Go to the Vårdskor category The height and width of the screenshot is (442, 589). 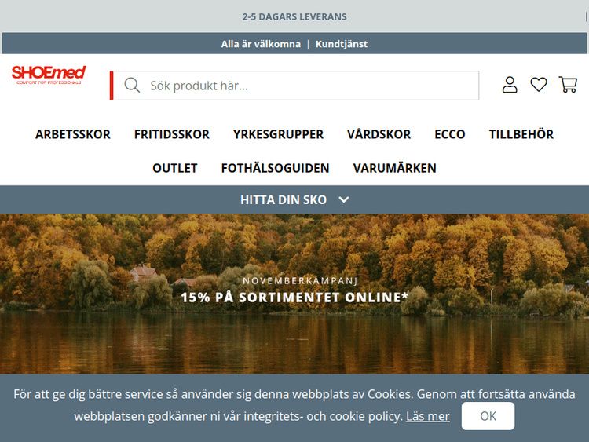pos(379,134)
